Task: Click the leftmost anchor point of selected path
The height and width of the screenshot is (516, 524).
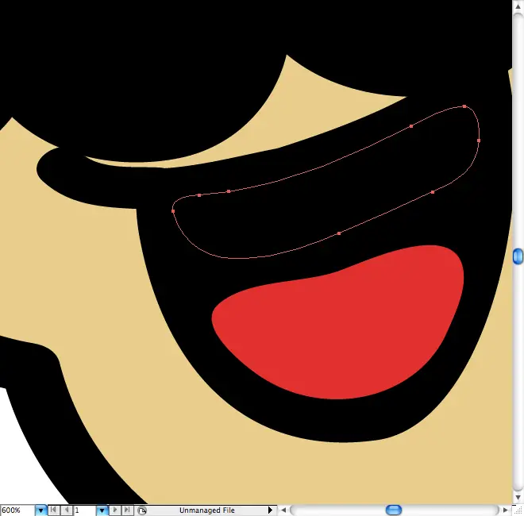Action: point(173,211)
